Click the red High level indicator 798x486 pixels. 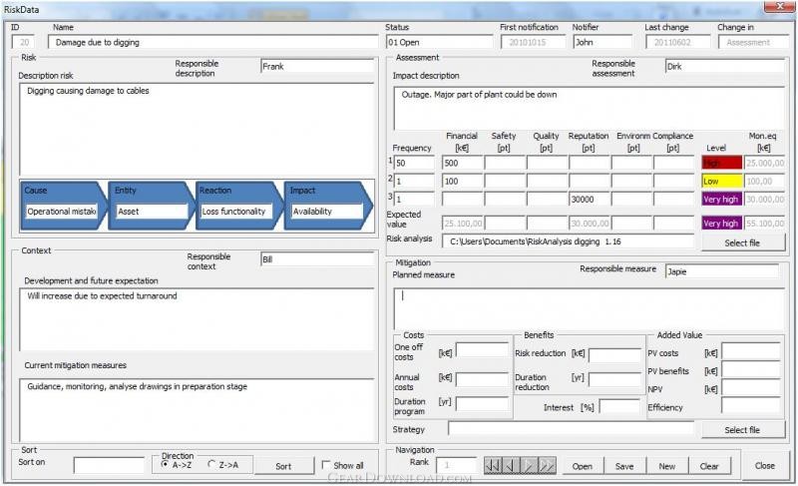point(721,163)
